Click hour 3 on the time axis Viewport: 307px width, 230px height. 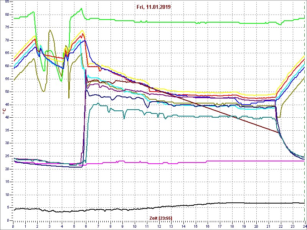pos(50,226)
